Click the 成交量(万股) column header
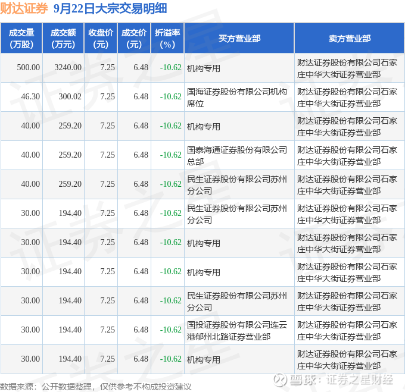 coord(21,38)
